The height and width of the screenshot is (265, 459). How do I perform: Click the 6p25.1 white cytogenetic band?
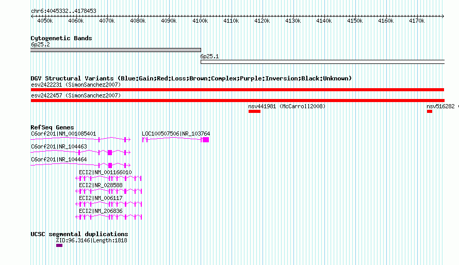pyautogui.click(x=322, y=62)
